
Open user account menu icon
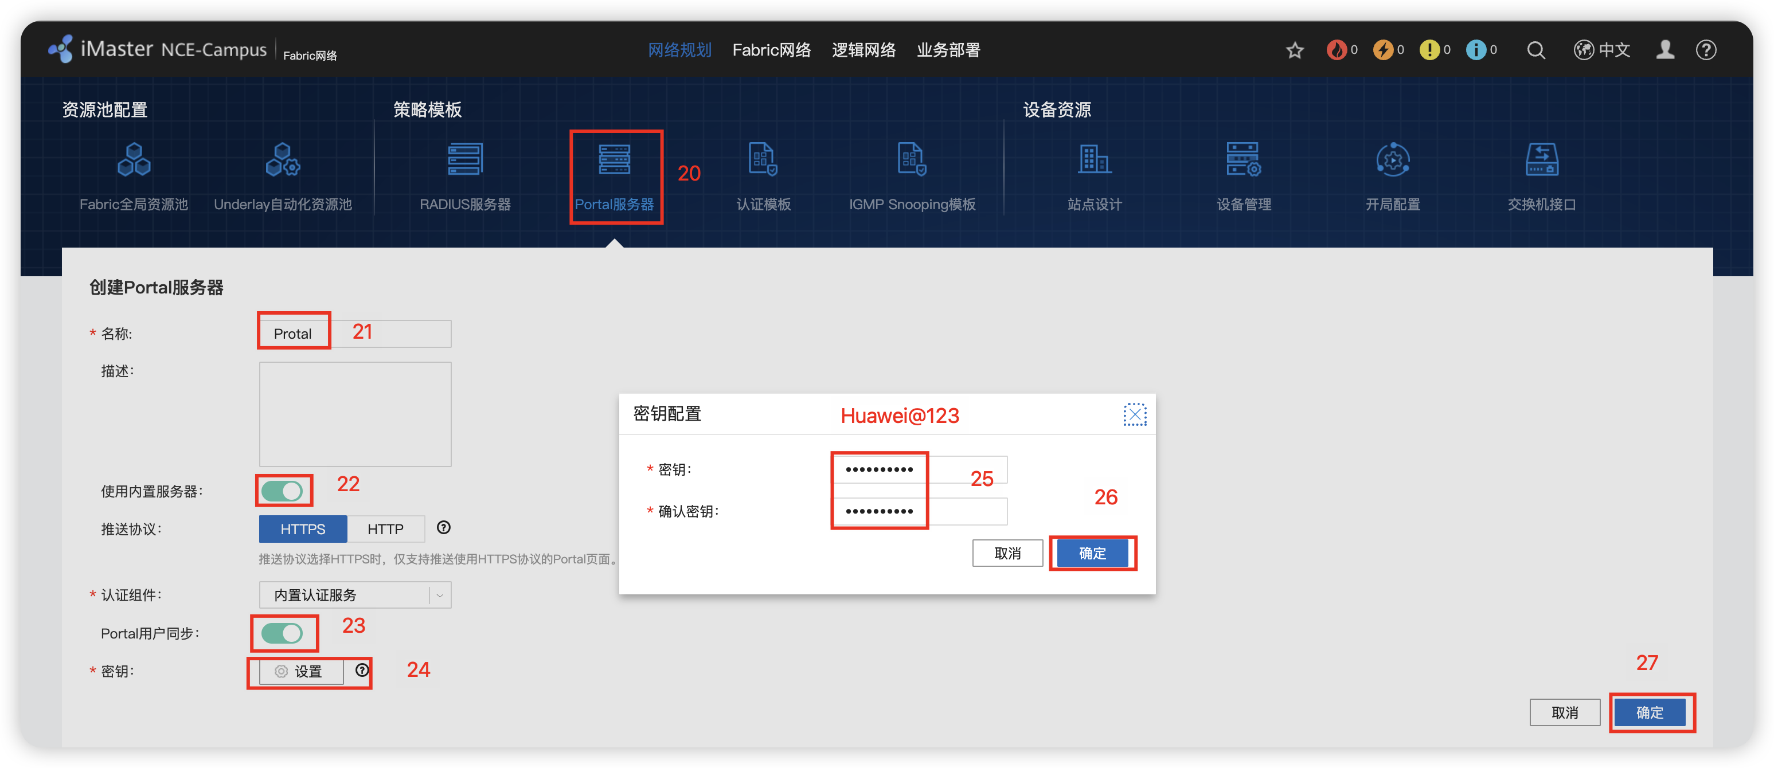coord(1665,50)
